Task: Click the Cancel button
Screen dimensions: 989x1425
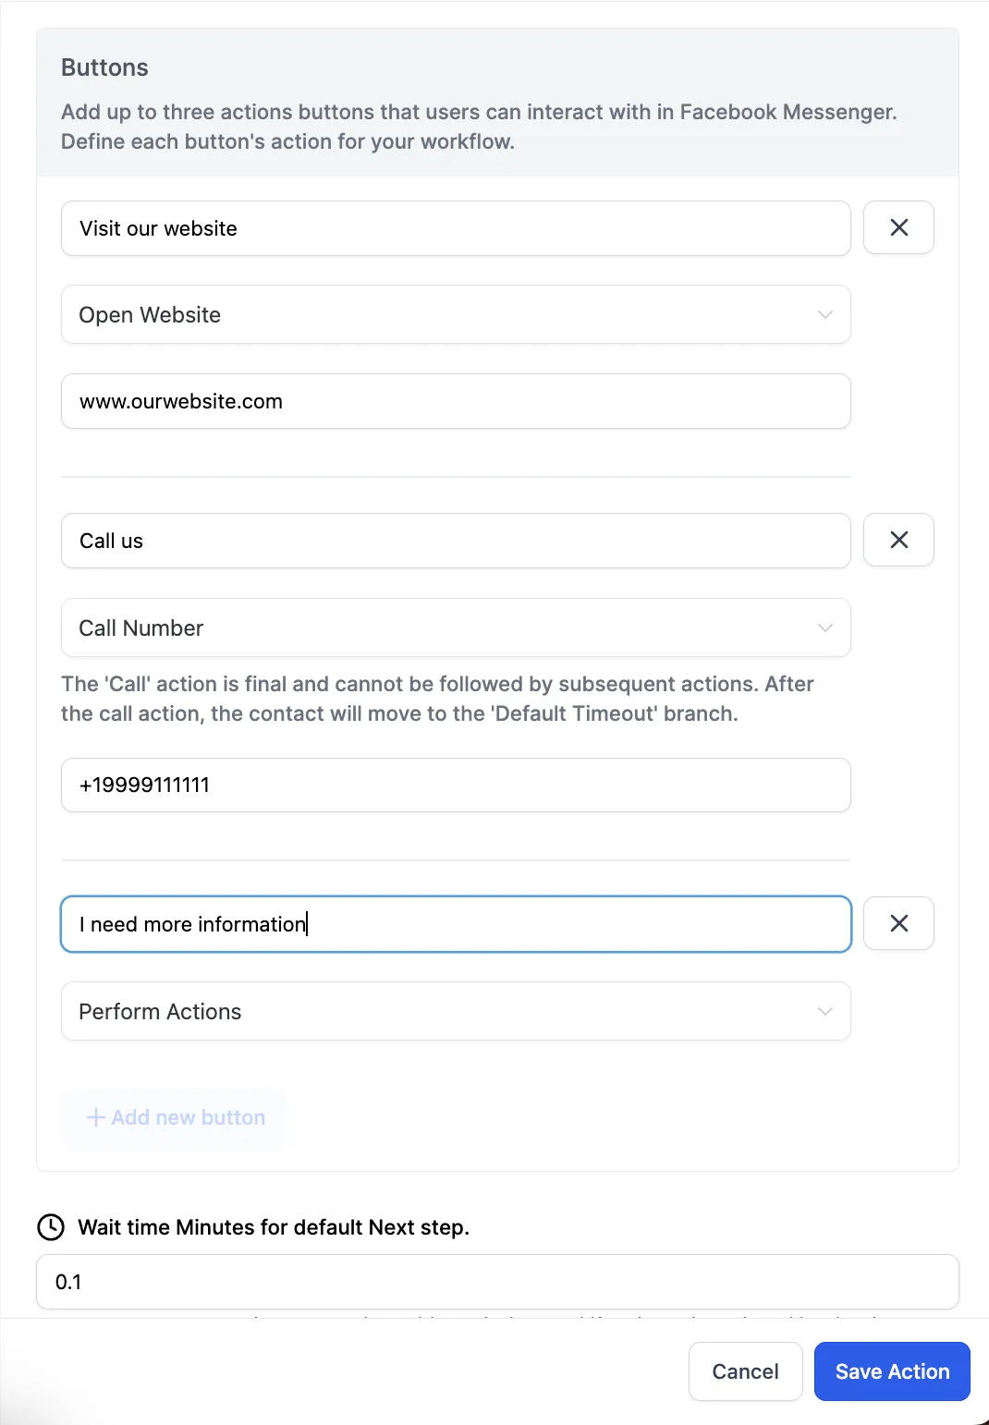Action: tap(745, 1371)
